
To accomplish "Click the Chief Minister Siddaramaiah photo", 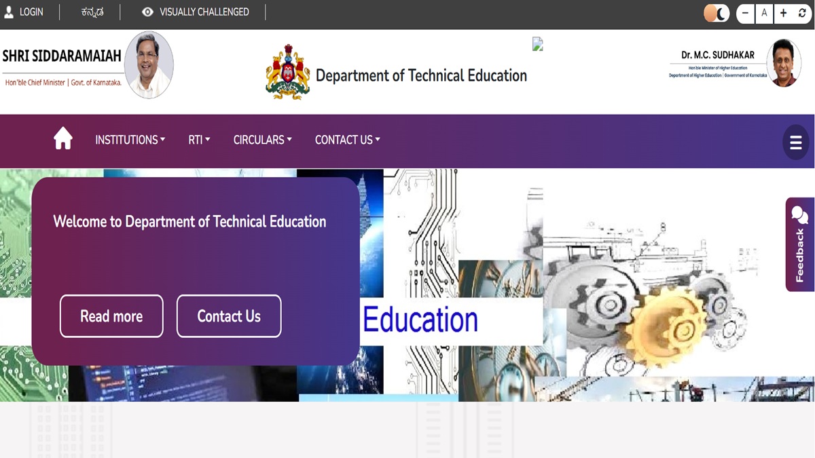I will click(x=149, y=65).
